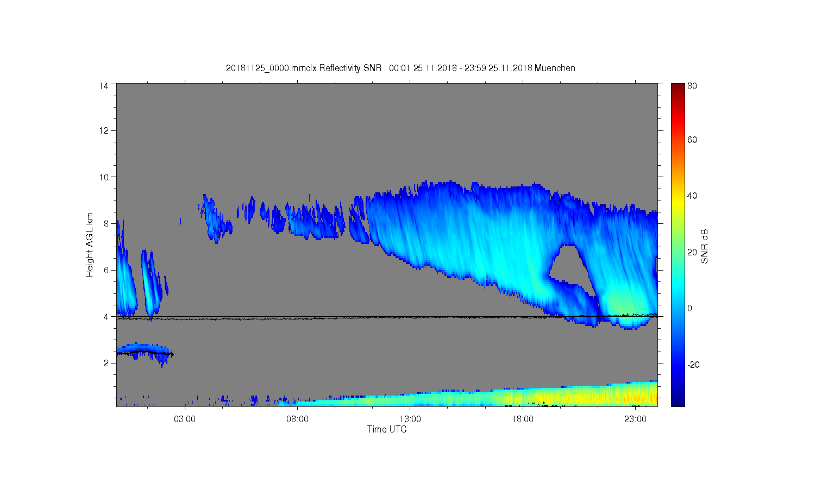Click the '03:00' time axis tick label
The height and width of the screenshot is (489, 815).
coord(185,419)
